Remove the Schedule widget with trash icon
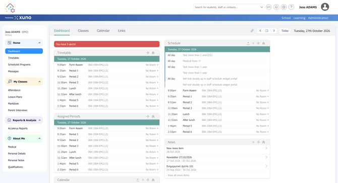 (263, 43)
